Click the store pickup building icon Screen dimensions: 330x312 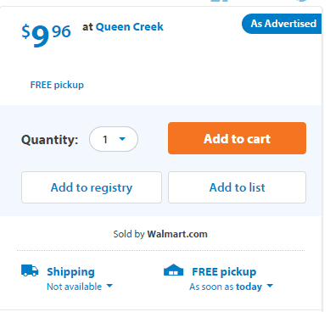click(174, 270)
